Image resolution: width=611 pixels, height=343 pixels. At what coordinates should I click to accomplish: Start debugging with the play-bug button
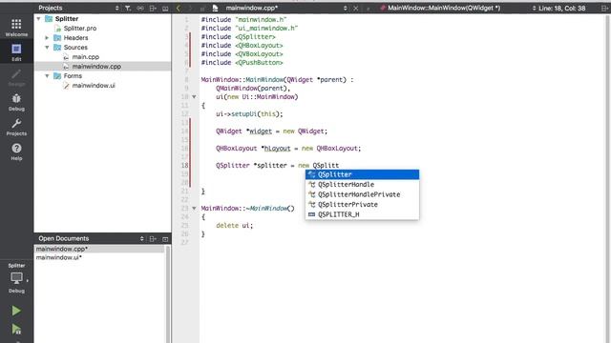16,329
